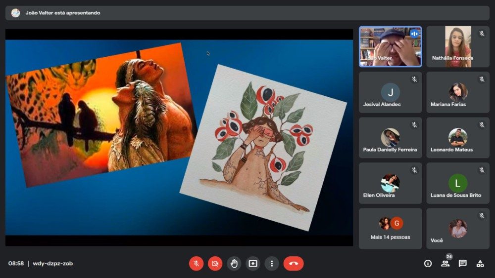The height and width of the screenshot is (278, 495).
Task: Click the muted mic icon on Leonardo Mateus
Action: 482,124
